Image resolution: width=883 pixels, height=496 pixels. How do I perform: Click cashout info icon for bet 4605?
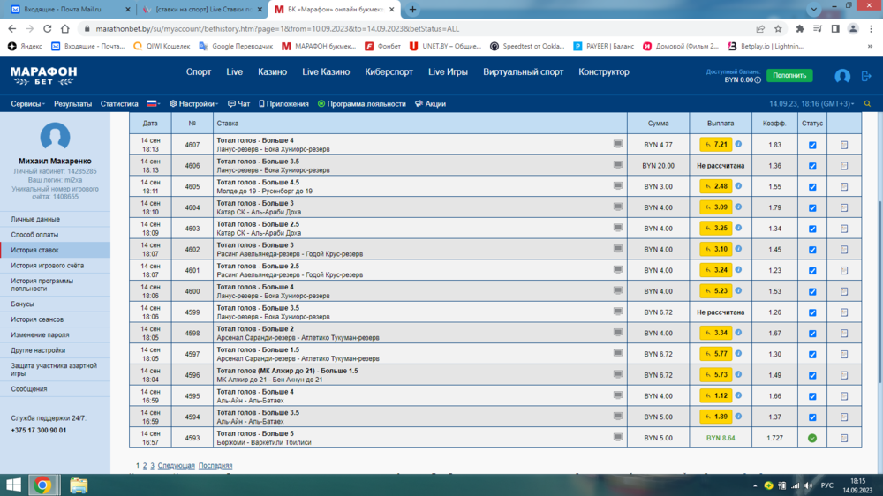pyautogui.click(x=738, y=186)
